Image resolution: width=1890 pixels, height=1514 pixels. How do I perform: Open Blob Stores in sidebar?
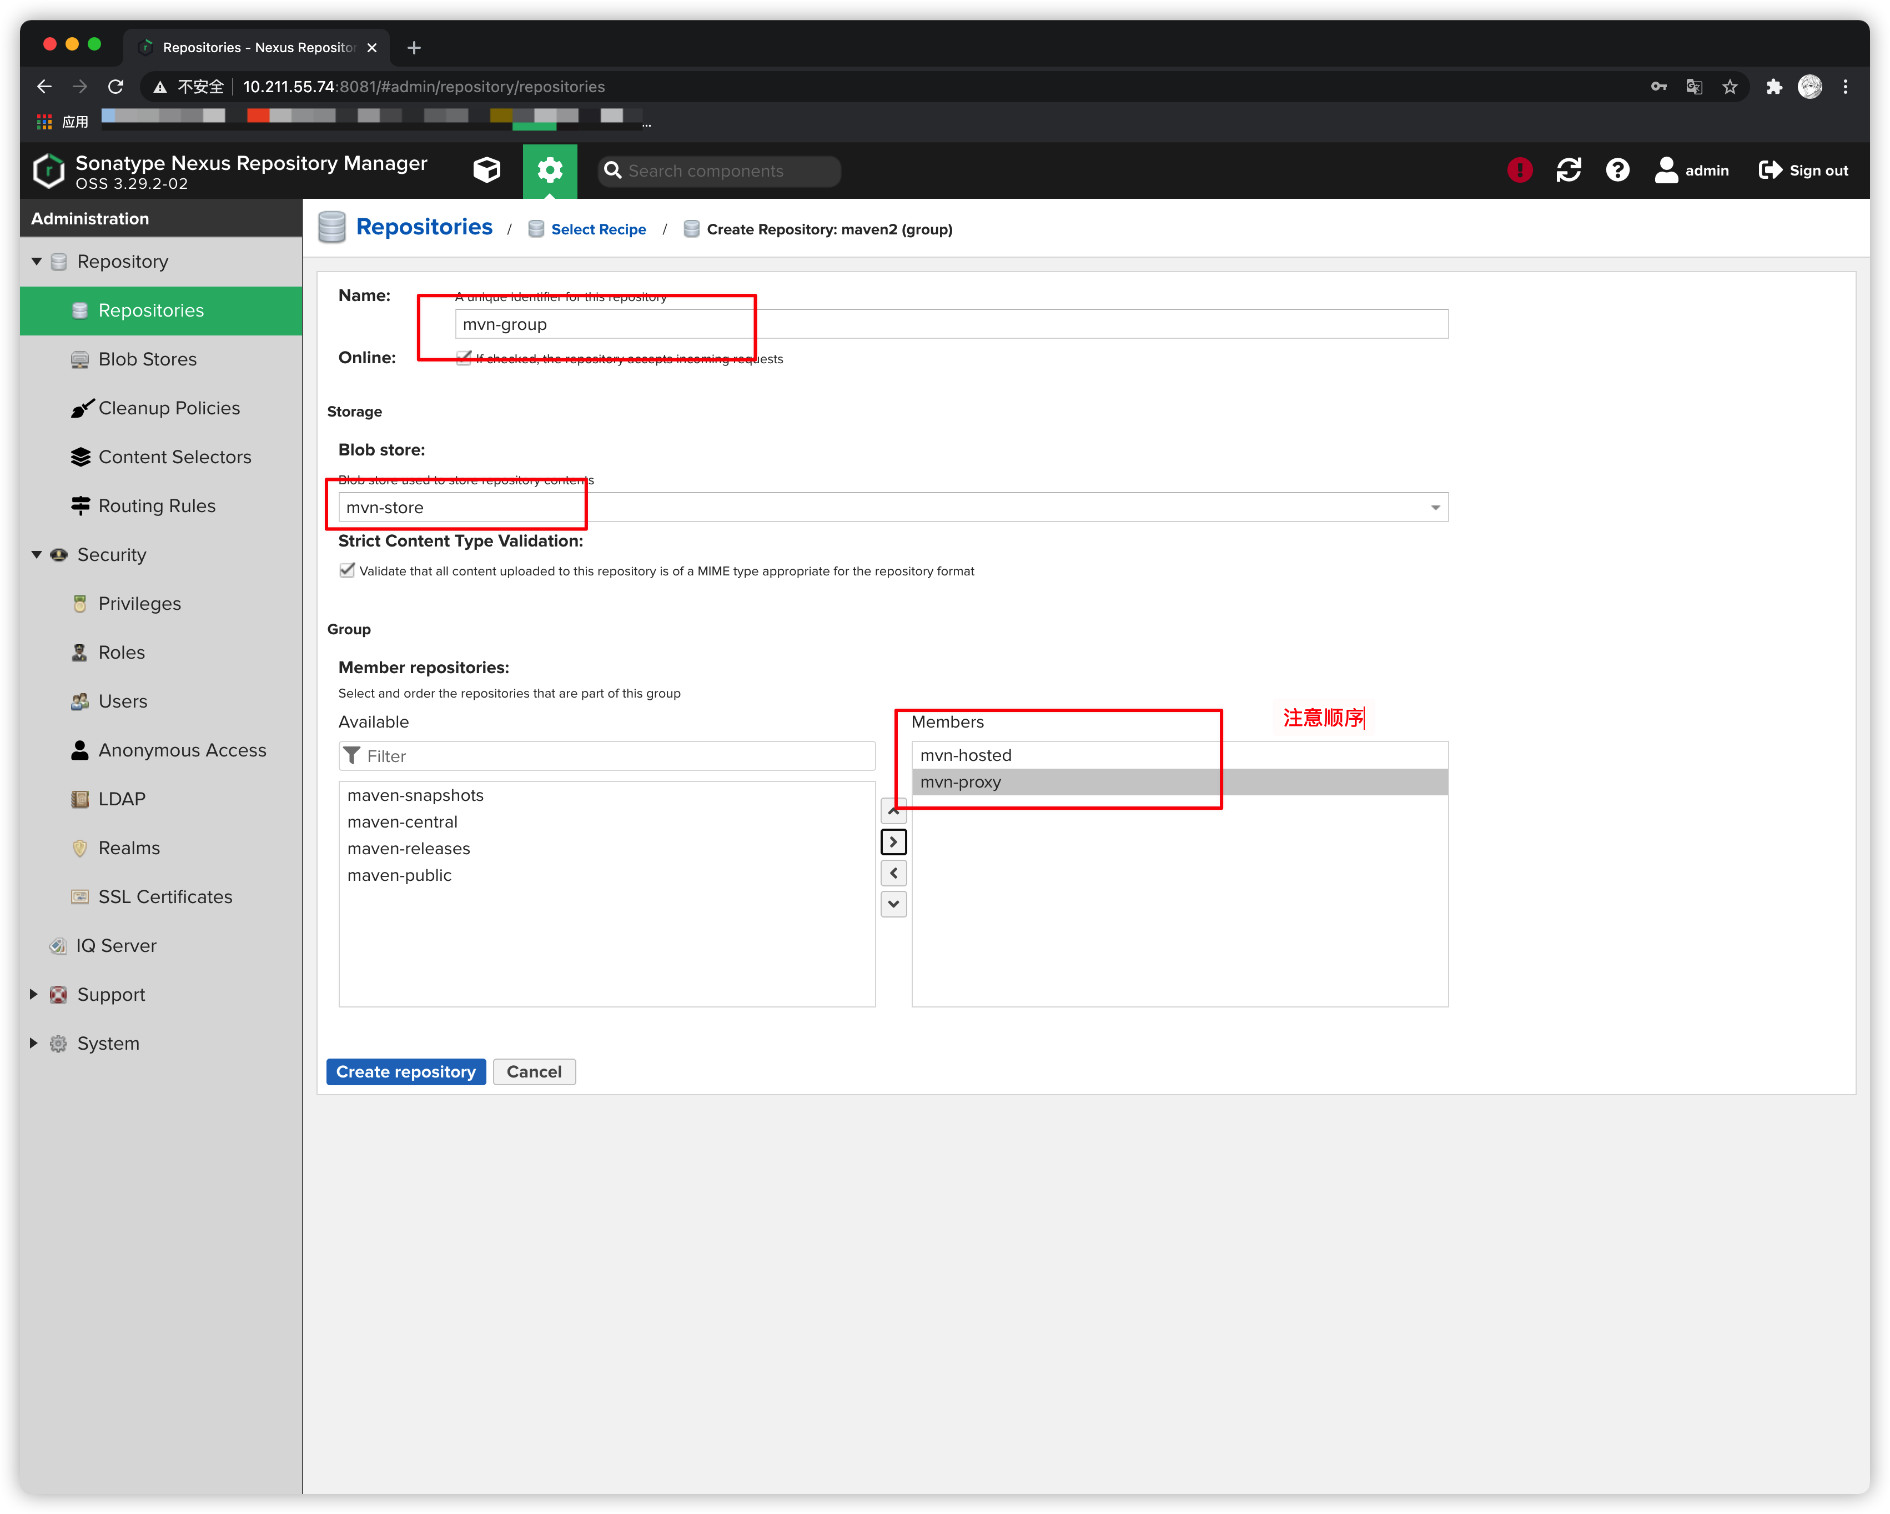tap(147, 359)
